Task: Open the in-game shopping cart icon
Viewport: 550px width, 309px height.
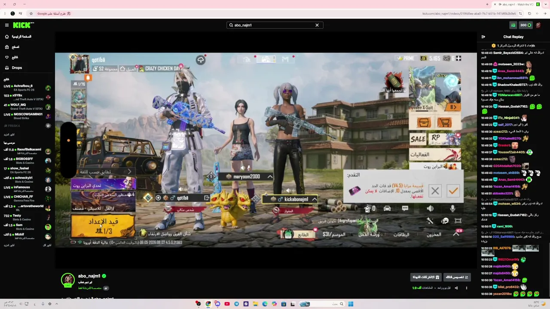Action: point(445,123)
